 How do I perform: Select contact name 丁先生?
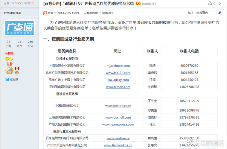tap(153, 101)
